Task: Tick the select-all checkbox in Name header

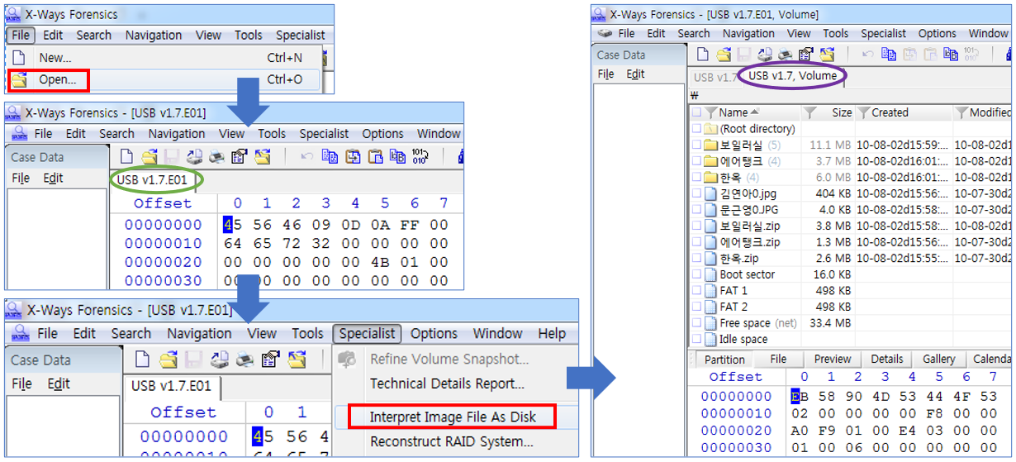Action: click(696, 112)
